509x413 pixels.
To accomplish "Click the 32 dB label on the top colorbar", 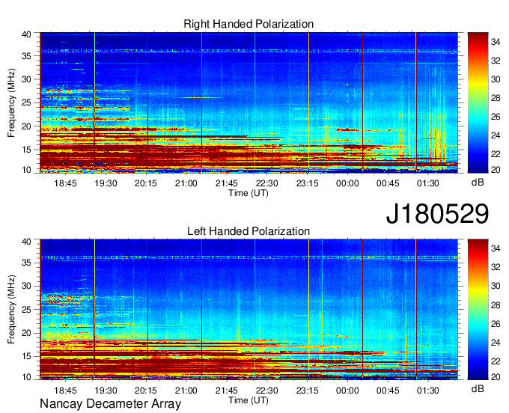I will [496, 61].
